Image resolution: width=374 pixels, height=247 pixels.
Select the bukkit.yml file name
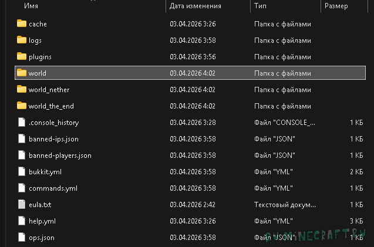(x=45, y=172)
